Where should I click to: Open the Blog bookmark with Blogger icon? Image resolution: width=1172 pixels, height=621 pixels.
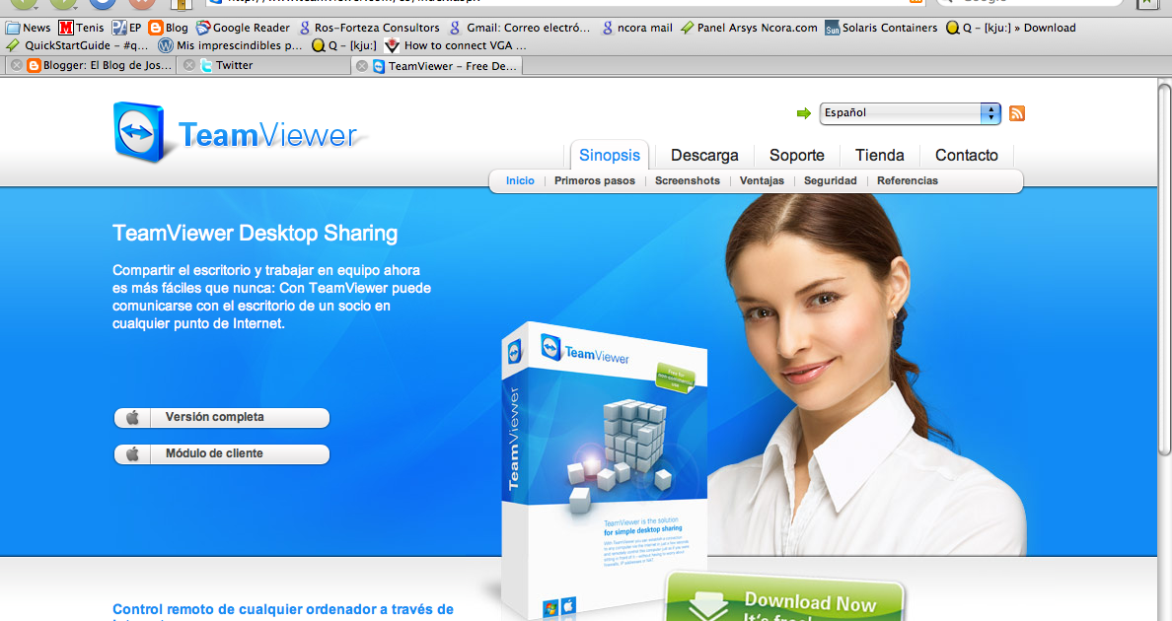pyautogui.click(x=168, y=28)
